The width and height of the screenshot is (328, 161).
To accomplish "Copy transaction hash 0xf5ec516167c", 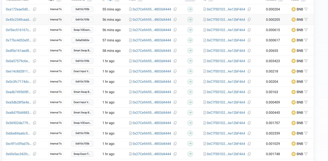I will (x=34, y=30).
